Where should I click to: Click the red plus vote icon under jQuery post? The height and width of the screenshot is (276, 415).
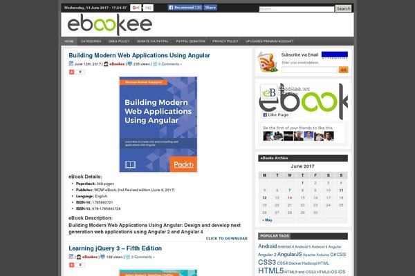pos(71,265)
